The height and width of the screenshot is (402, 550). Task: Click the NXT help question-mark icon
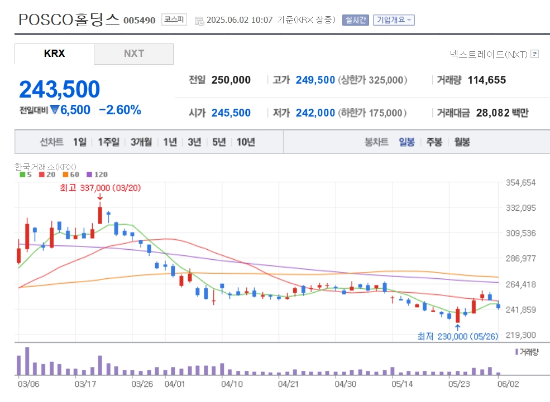[534, 54]
